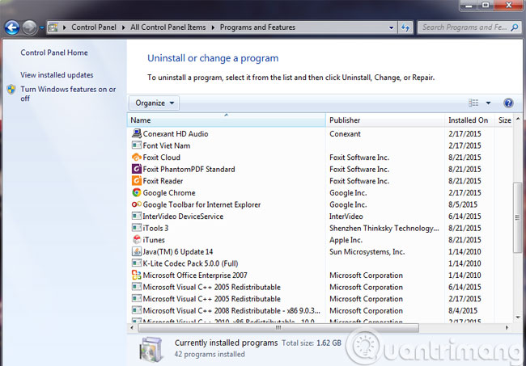
Task: Sort by the Name column header
Action: (x=226, y=120)
